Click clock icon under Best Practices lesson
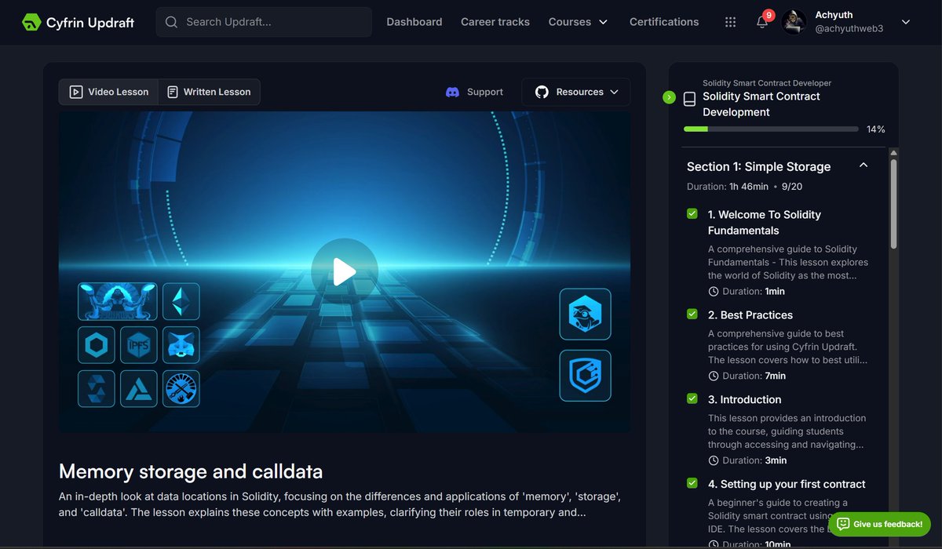Screen dimensions: 942x549 click(714, 376)
